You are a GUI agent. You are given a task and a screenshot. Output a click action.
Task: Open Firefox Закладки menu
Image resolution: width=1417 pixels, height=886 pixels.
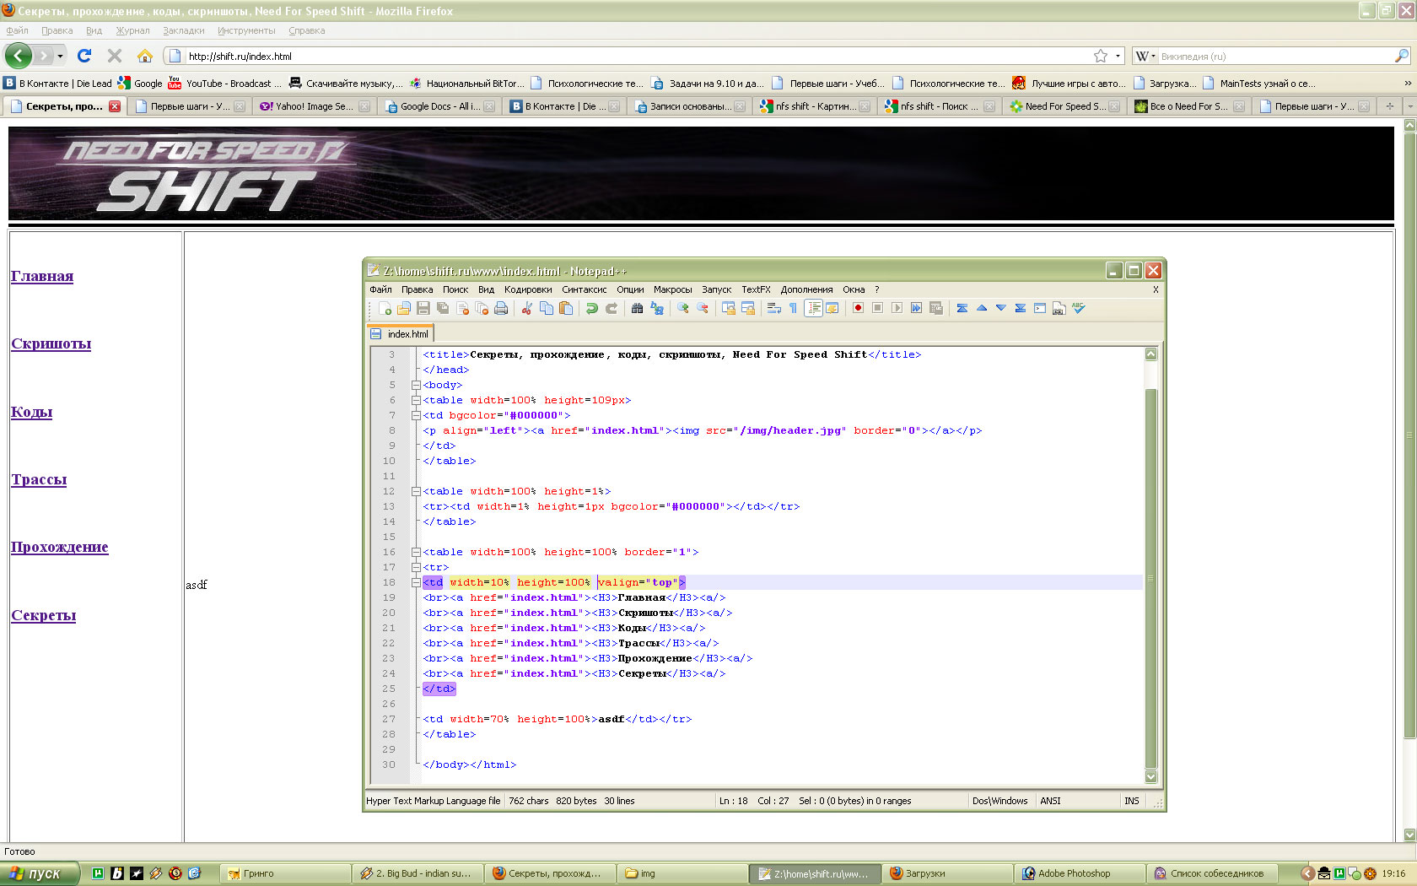click(184, 30)
